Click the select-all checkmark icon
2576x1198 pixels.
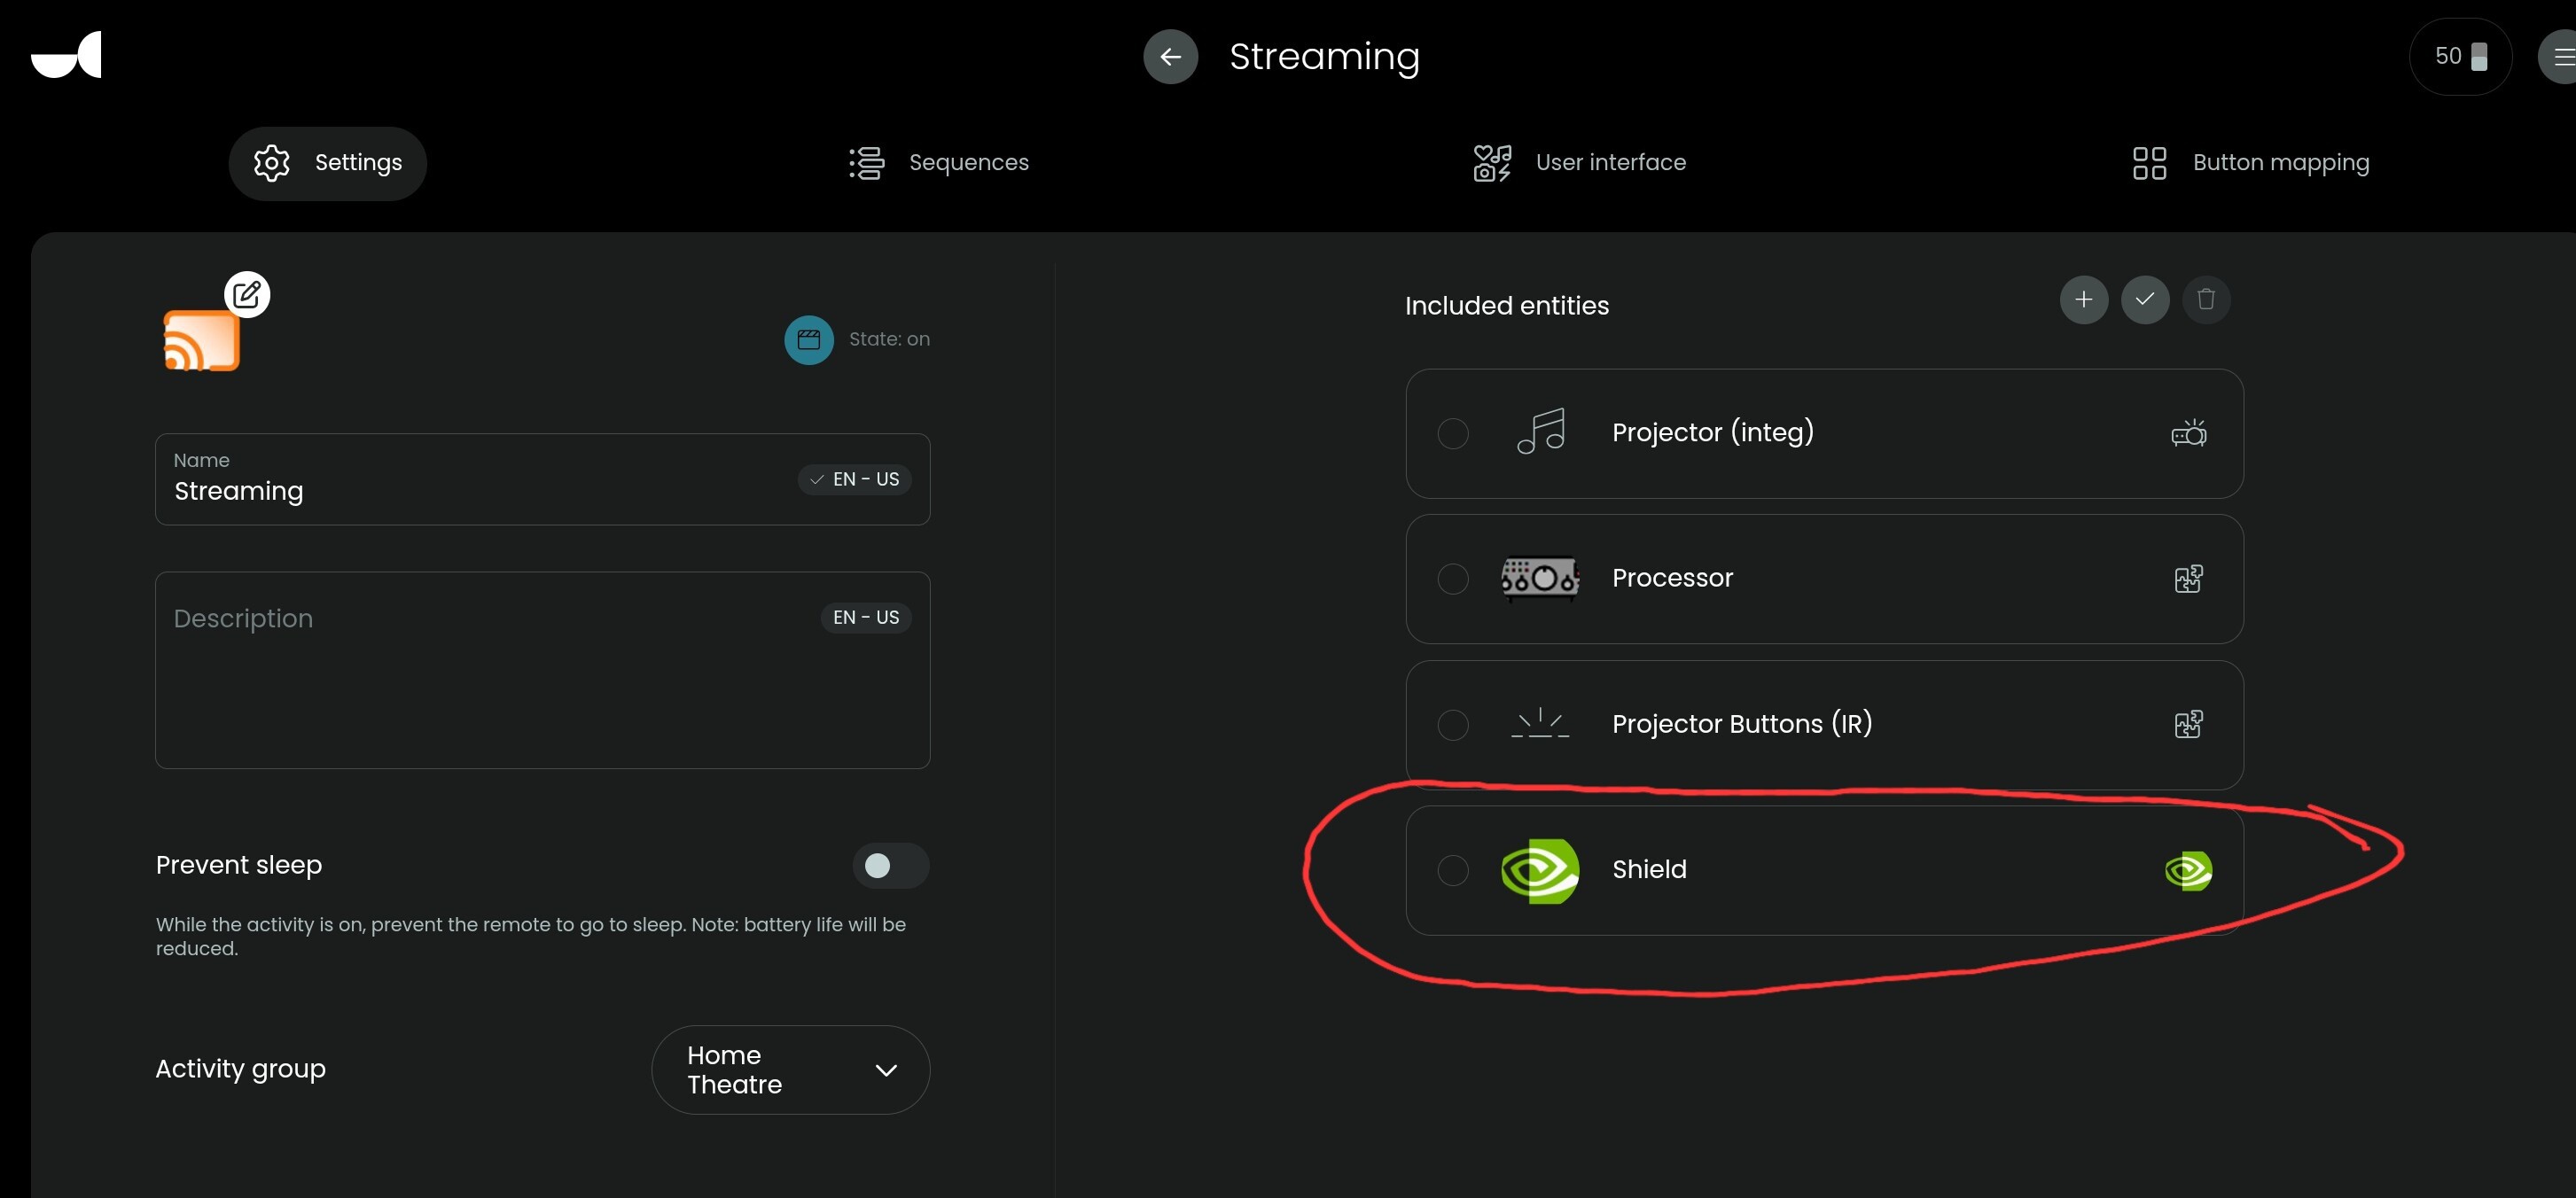2144,299
